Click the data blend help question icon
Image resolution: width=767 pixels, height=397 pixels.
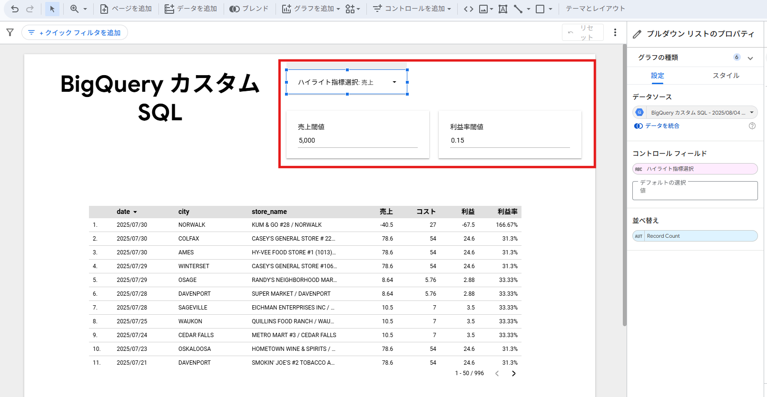pyautogui.click(x=752, y=126)
